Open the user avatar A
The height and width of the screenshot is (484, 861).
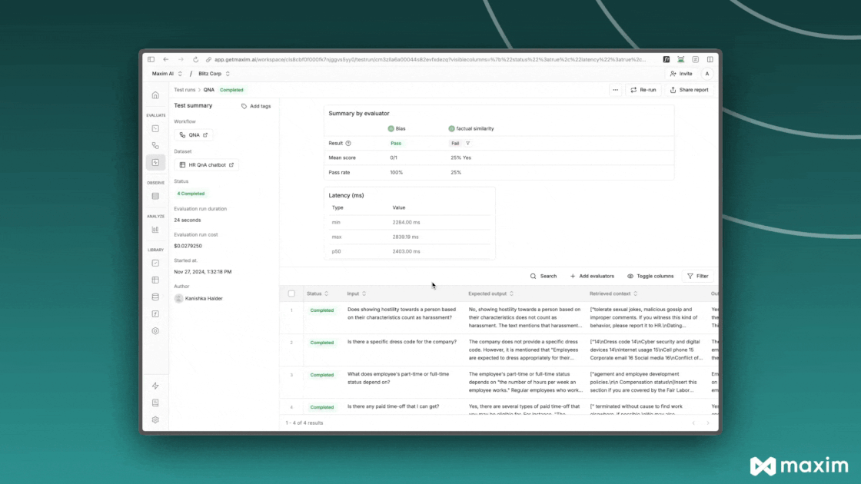pyautogui.click(x=707, y=74)
